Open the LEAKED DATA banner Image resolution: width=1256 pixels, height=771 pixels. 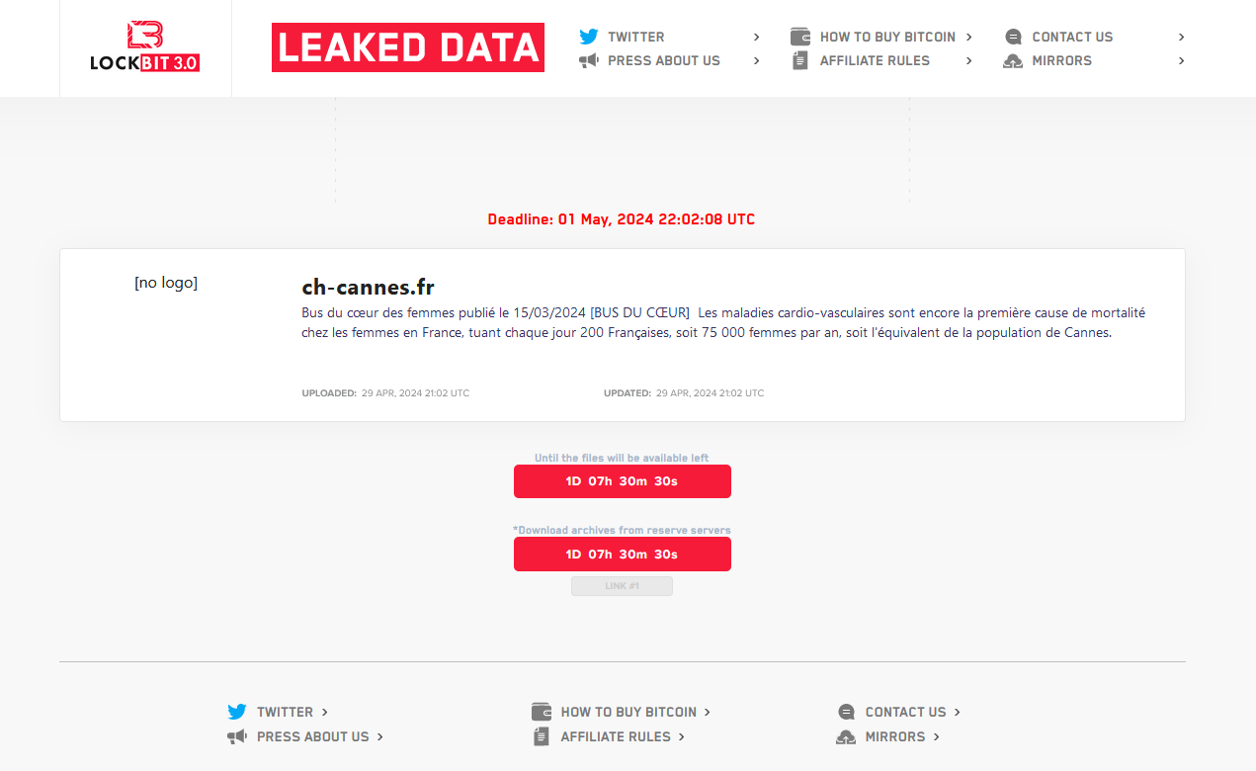click(x=407, y=46)
